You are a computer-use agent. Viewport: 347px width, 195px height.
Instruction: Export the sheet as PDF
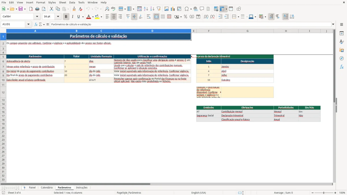31,9
